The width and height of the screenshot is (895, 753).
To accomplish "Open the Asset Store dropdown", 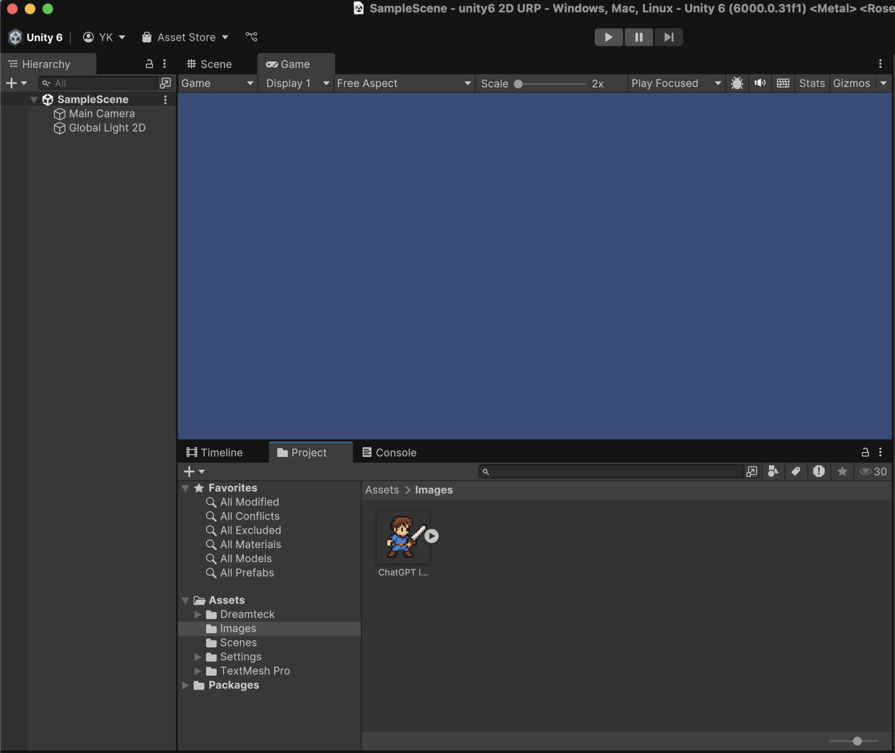I will tap(186, 37).
